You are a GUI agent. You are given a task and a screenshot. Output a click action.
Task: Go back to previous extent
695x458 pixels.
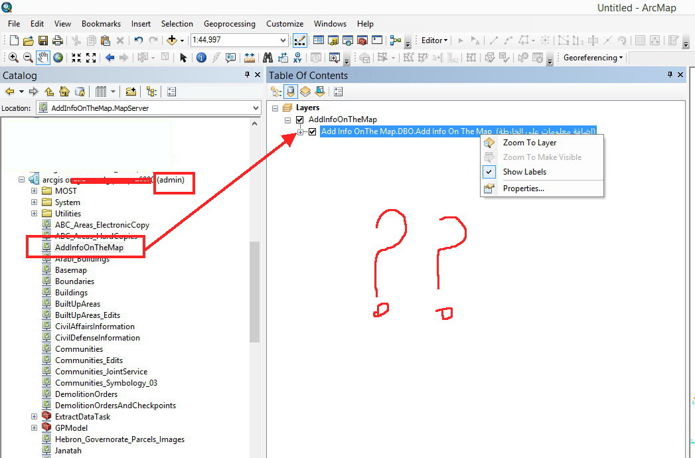click(x=110, y=58)
